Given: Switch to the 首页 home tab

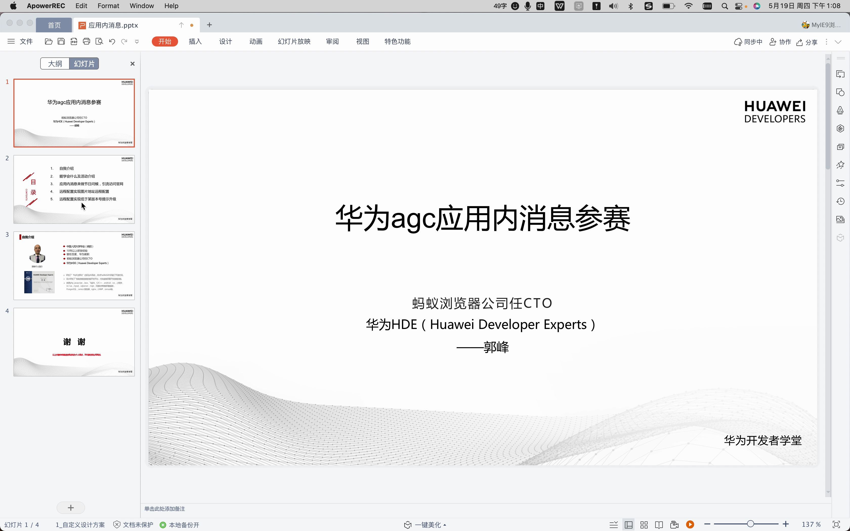Looking at the screenshot, I should pos(54,25).
